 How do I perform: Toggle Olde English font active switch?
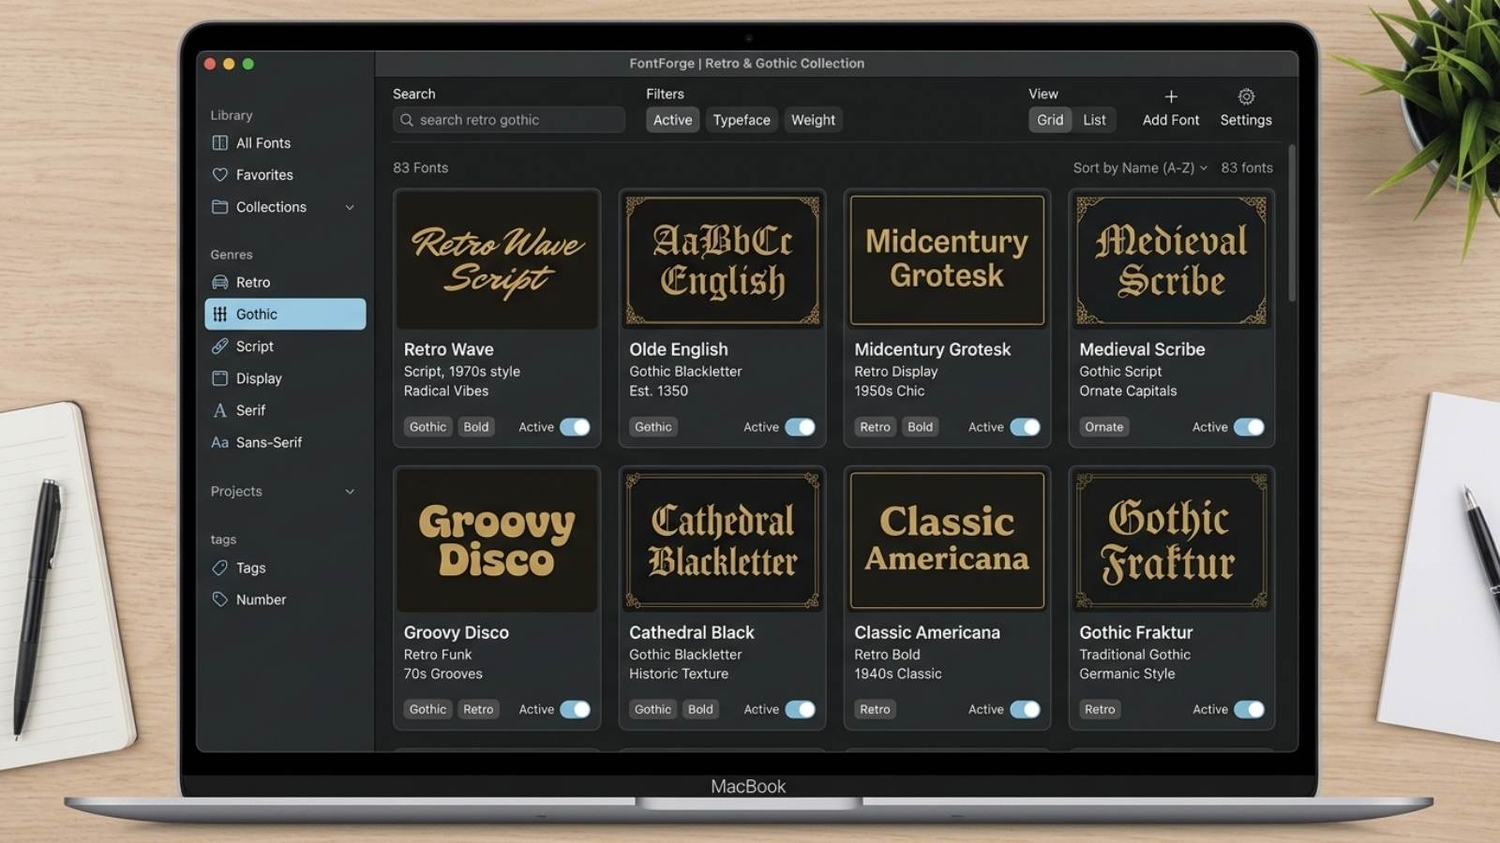(x=800, y=427)
